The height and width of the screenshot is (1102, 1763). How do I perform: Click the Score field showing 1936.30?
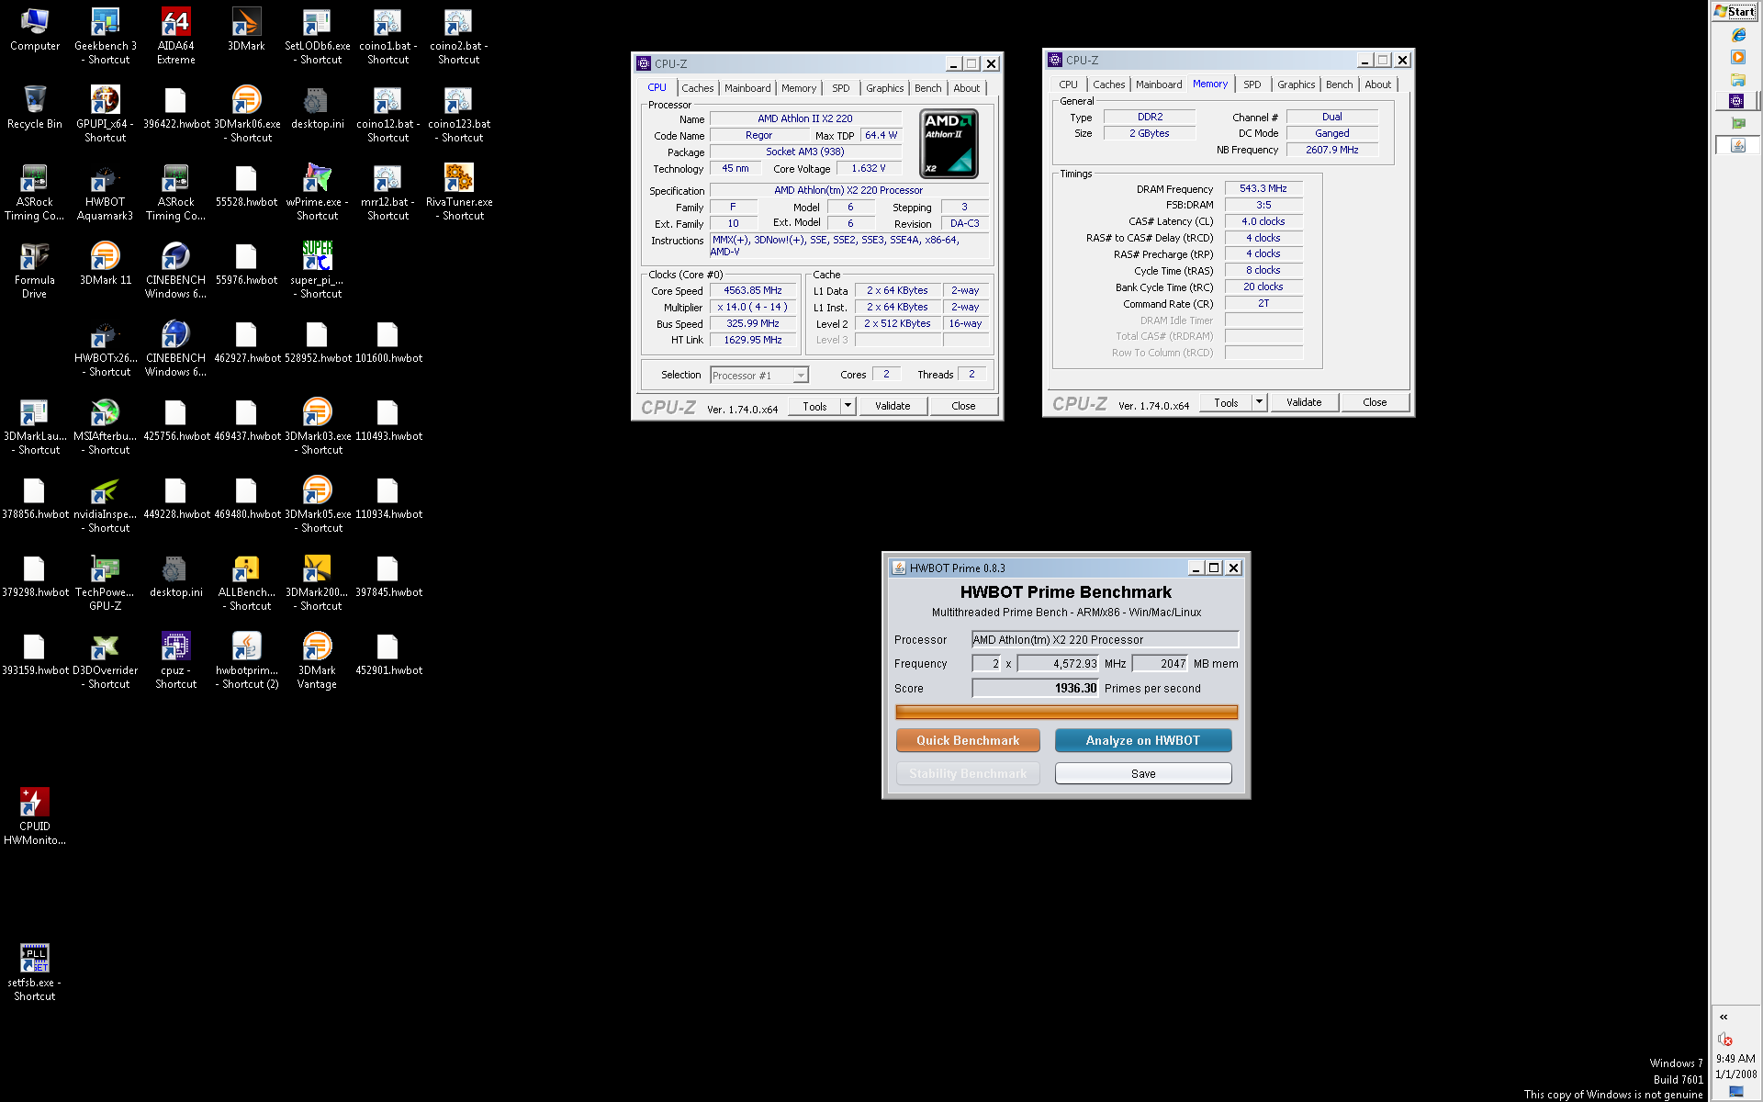tap(1035, 688)
